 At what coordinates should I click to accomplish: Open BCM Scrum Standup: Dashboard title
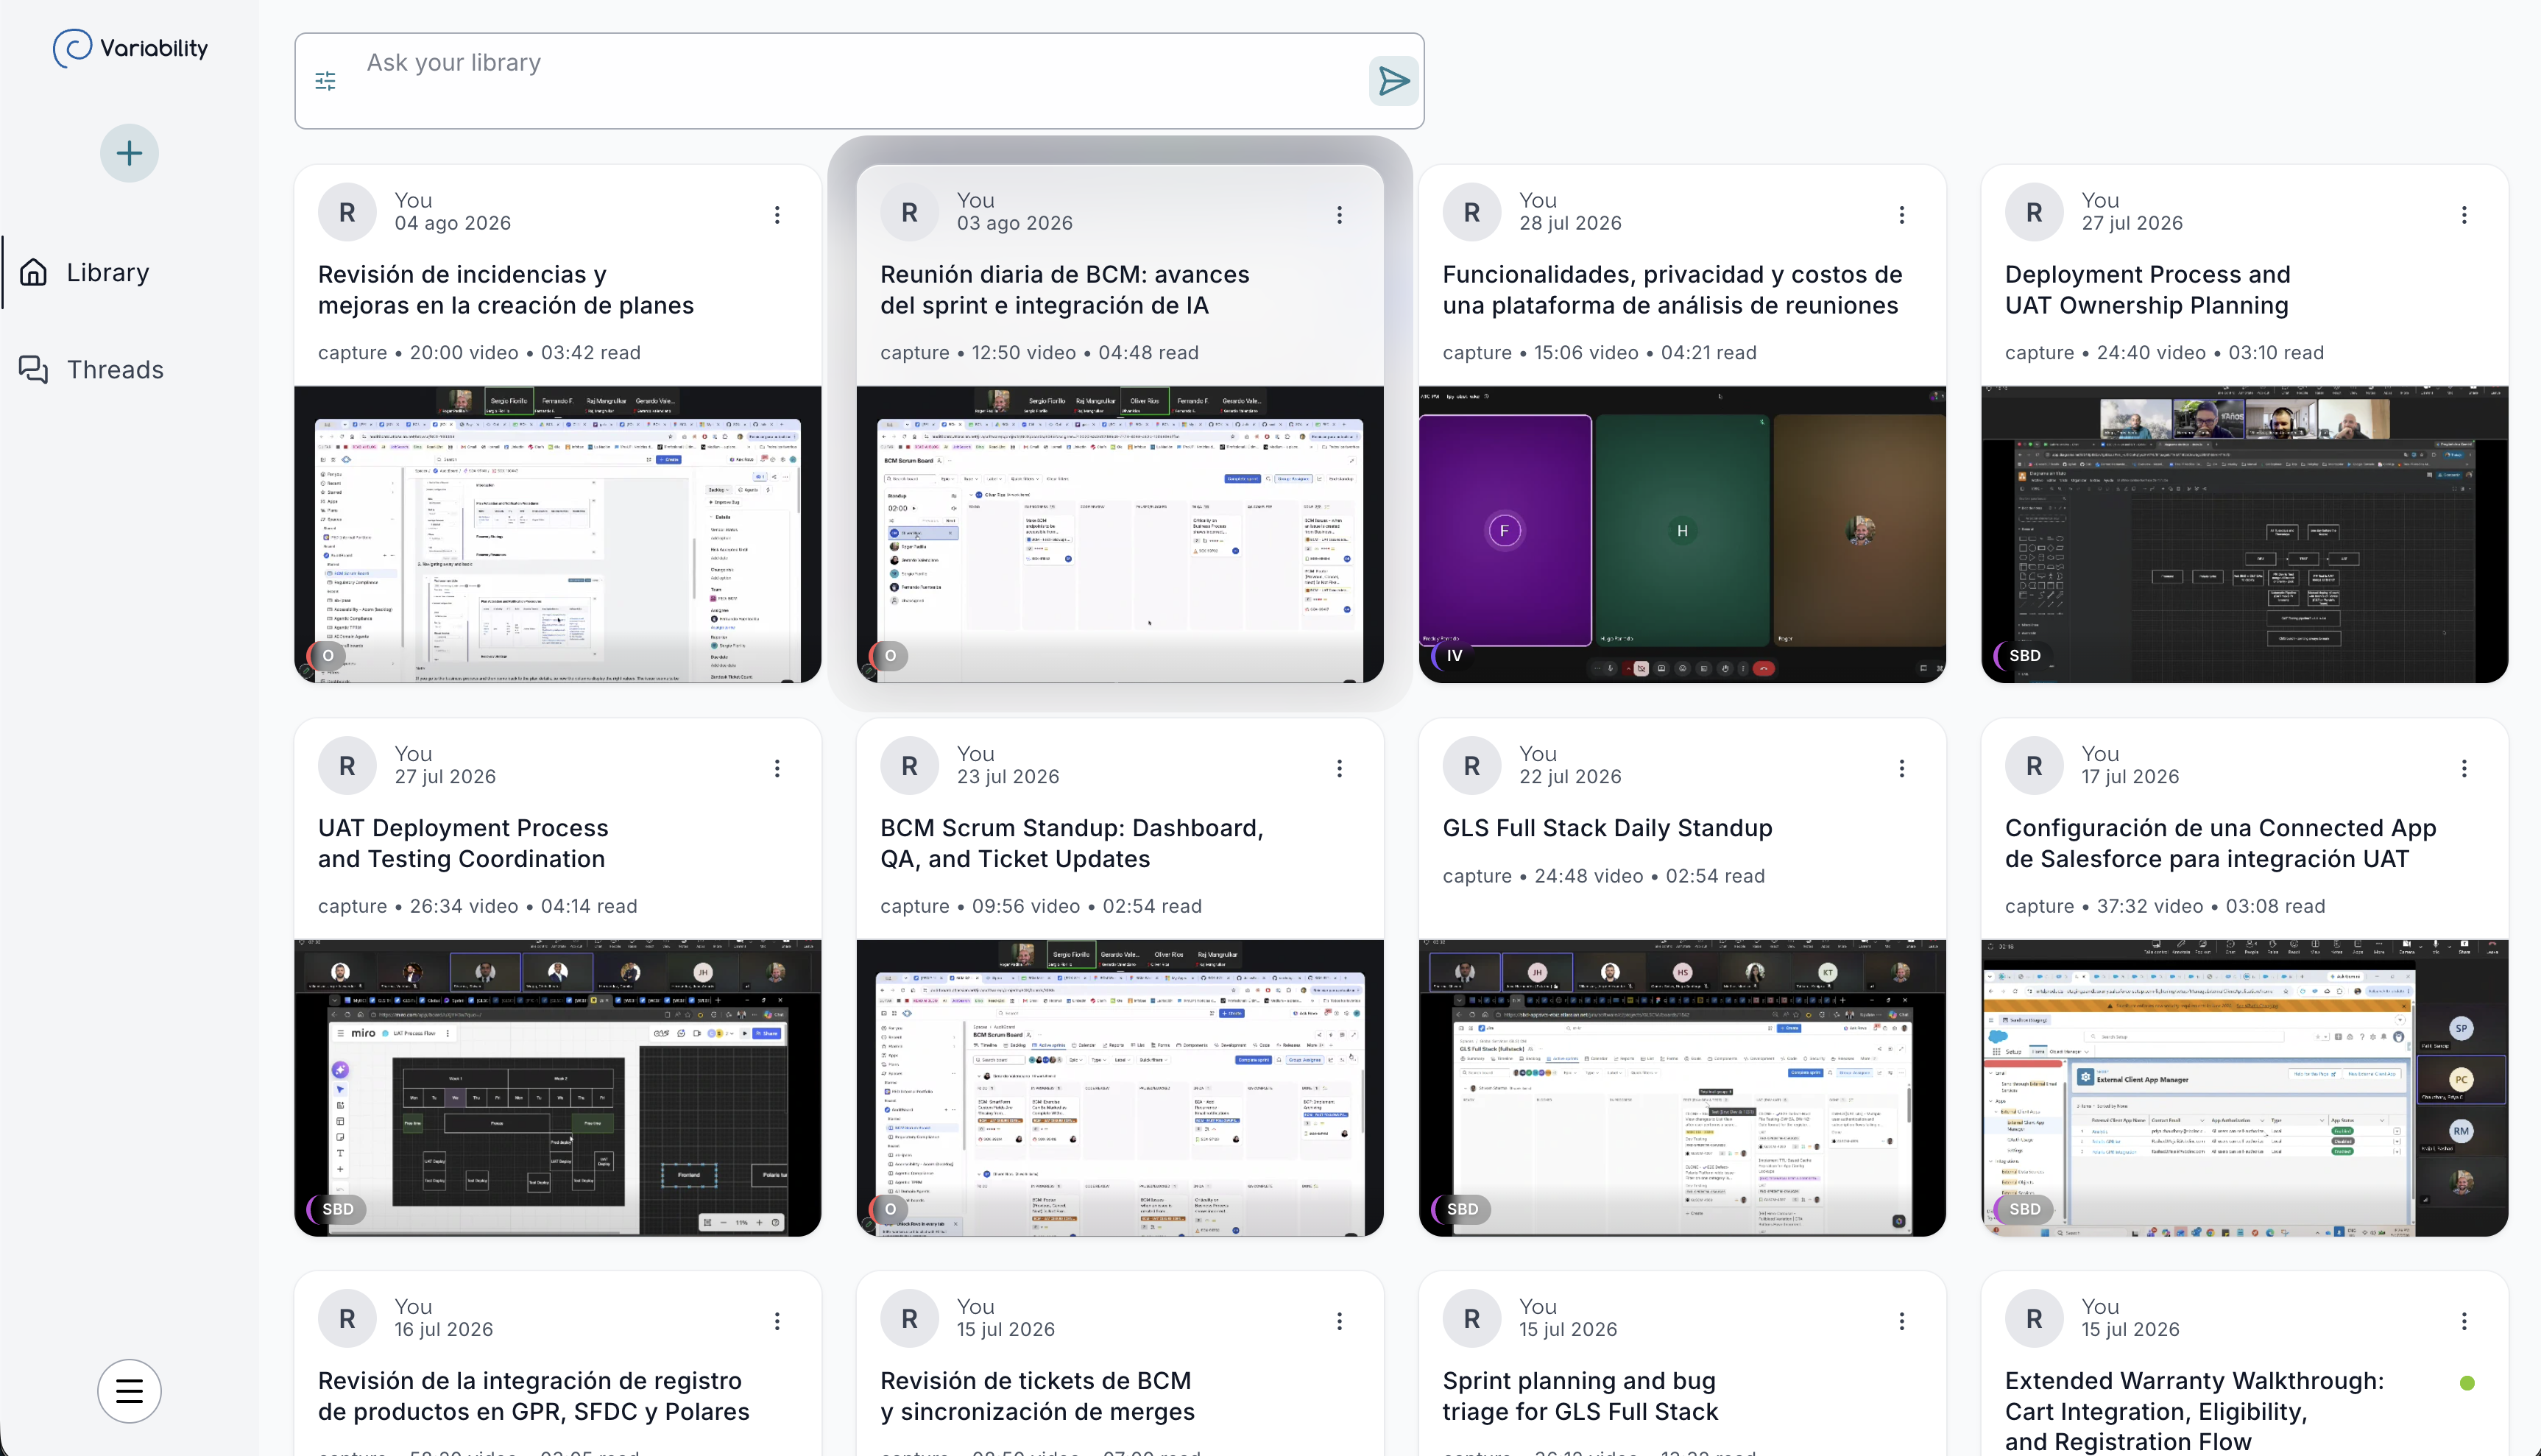point(1072,843)
